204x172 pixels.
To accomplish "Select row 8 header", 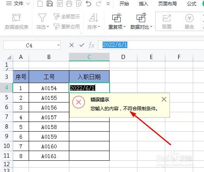I will click(x=7, y=127).
